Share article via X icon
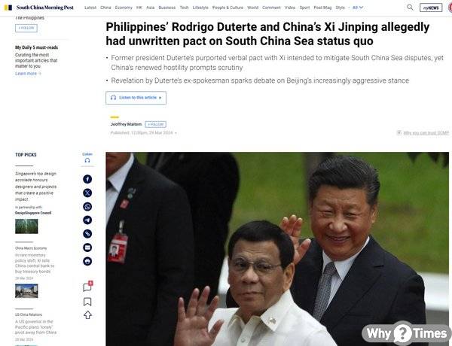Image resolution: width=452 pixels, height=346 pixels. (x=87, y=193)
